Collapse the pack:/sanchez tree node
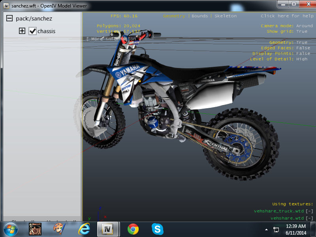316x237 pixels. pyautogui.click(x=9, y=18)
